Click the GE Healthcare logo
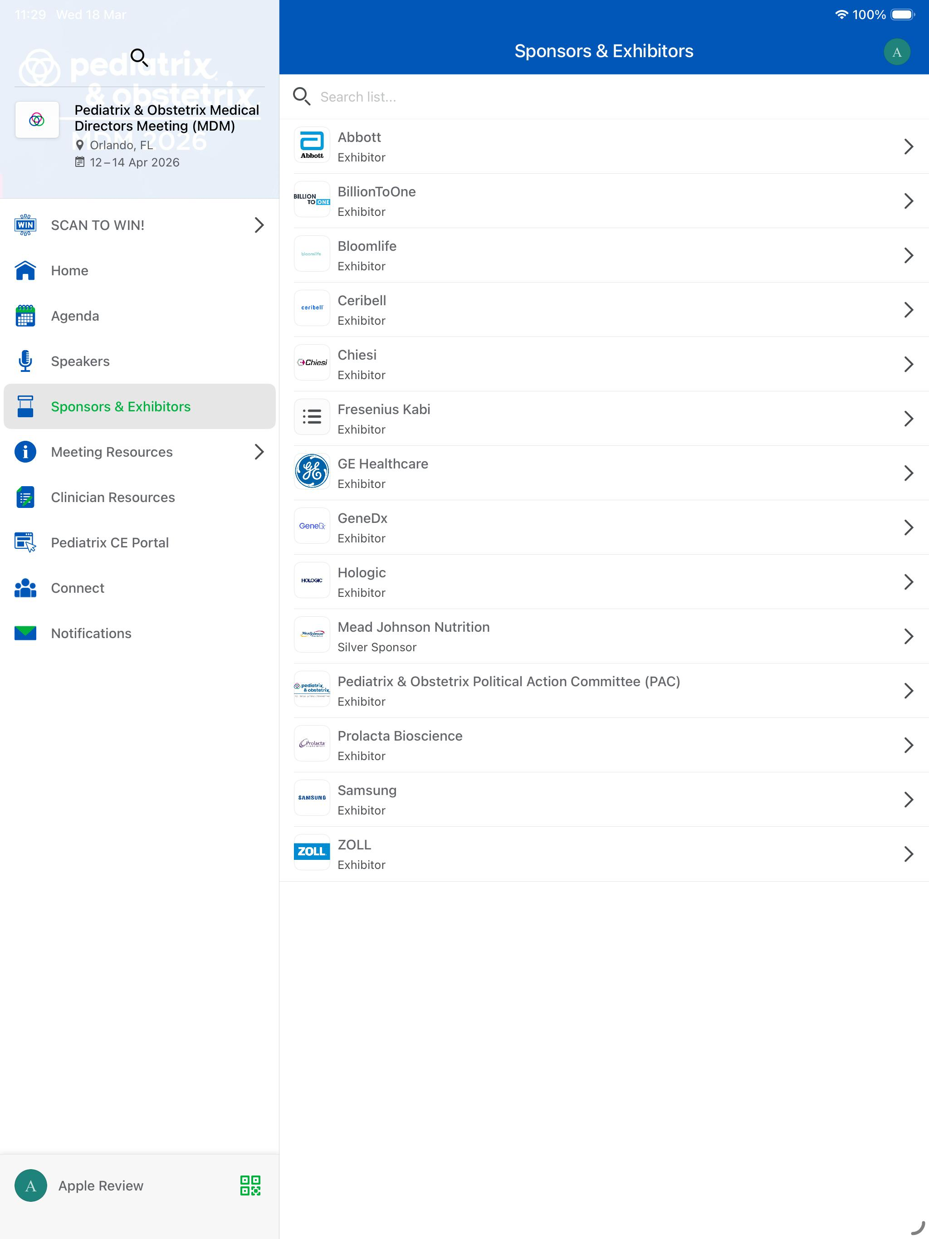 (x=312, y=472)
